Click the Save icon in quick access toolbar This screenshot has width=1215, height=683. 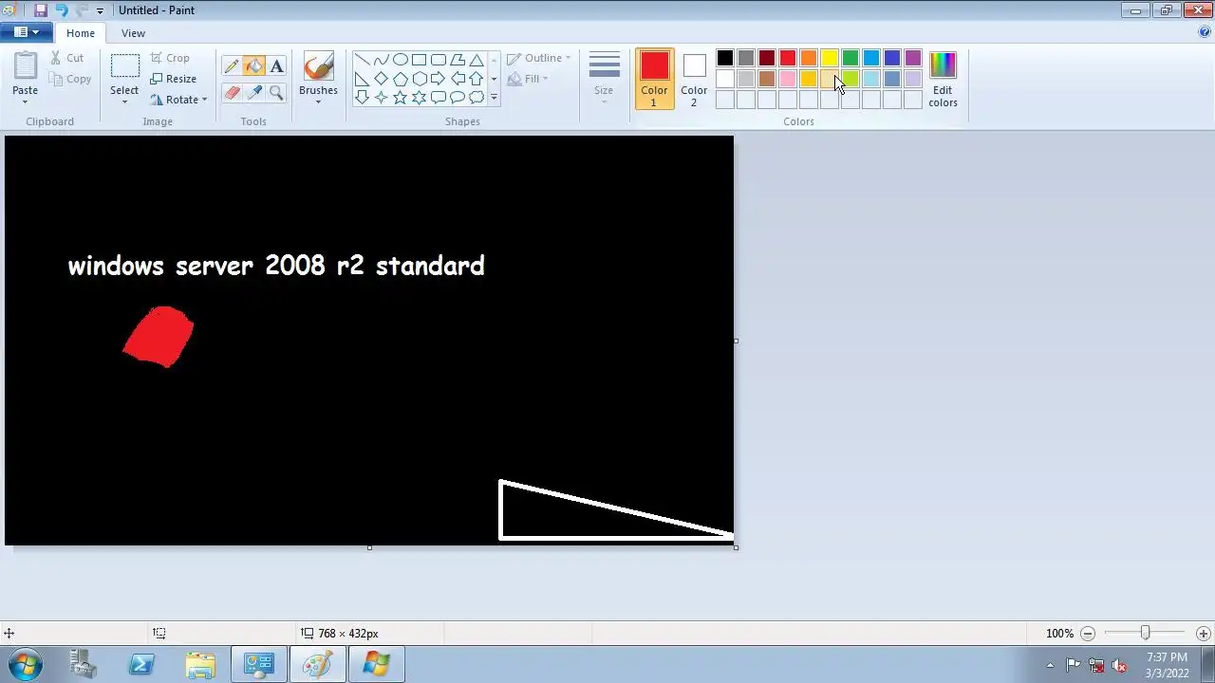point(41,9)
